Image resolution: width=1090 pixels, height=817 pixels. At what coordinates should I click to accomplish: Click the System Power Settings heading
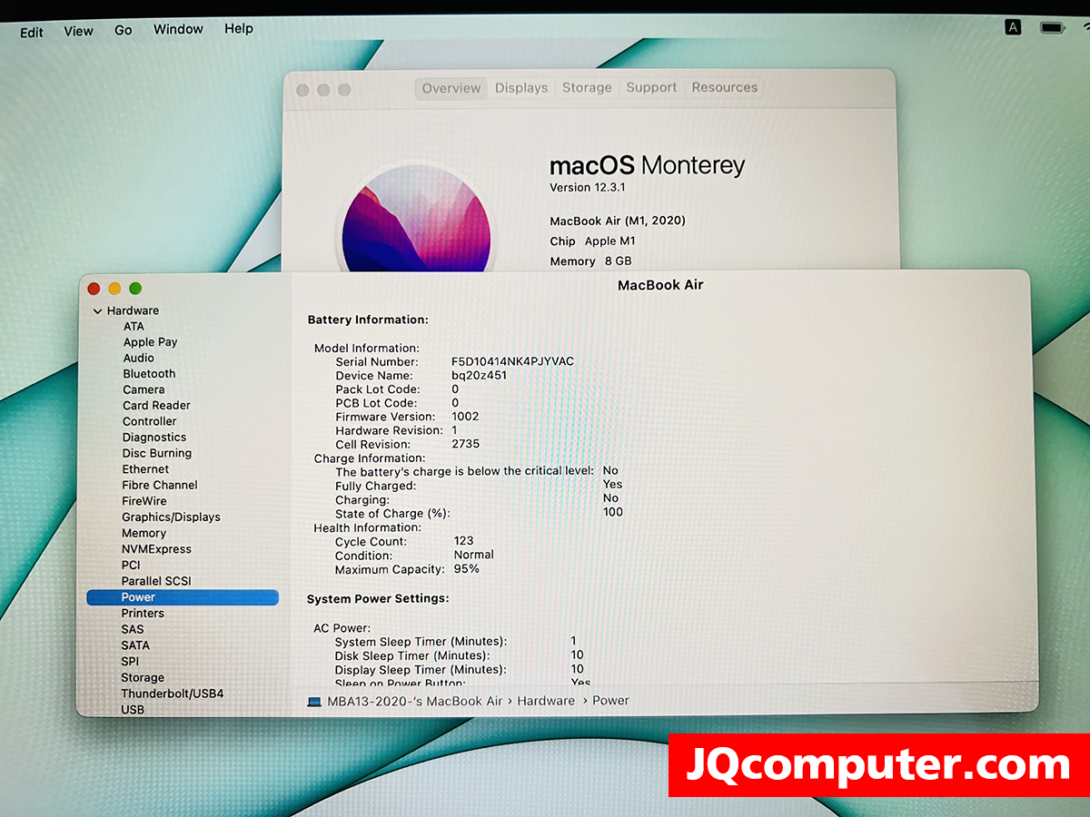point(378,599)
